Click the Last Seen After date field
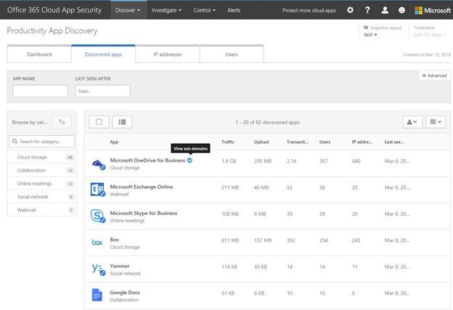 point(102,91)
